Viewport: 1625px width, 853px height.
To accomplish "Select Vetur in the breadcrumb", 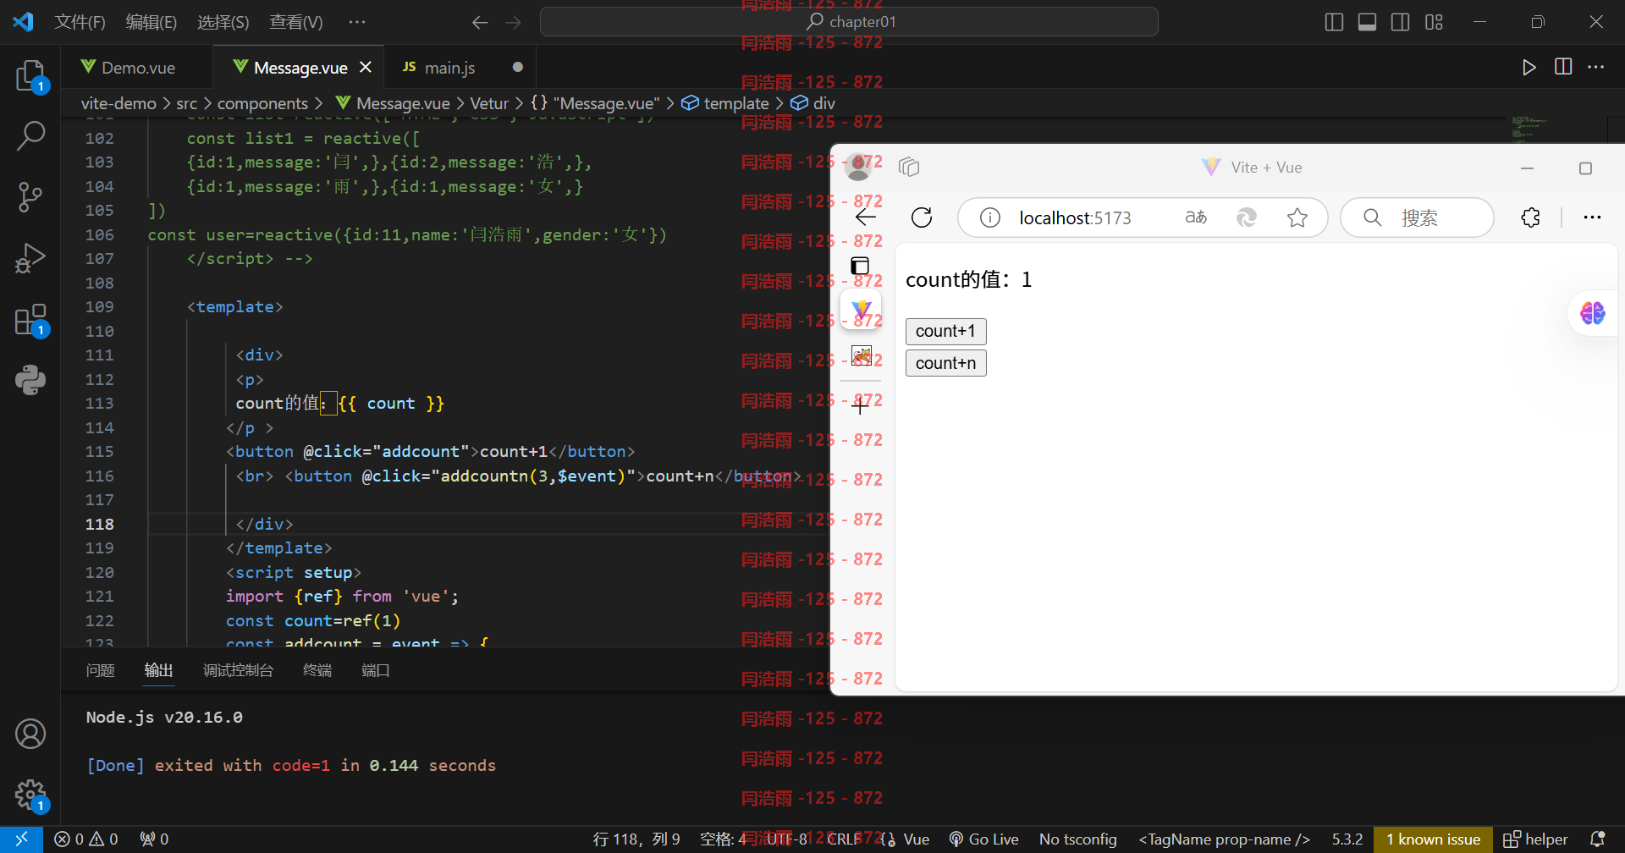I will tap(489, 103).
